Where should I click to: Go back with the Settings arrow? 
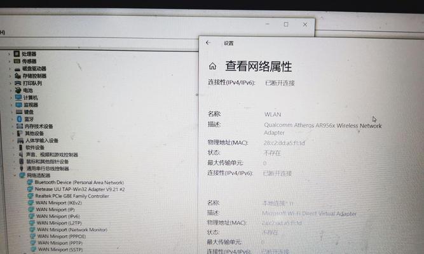[208, 43]
